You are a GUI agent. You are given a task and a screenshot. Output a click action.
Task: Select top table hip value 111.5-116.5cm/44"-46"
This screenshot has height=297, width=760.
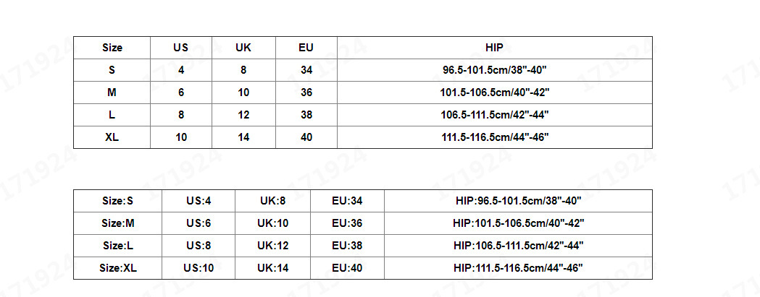tap(494, 137)
